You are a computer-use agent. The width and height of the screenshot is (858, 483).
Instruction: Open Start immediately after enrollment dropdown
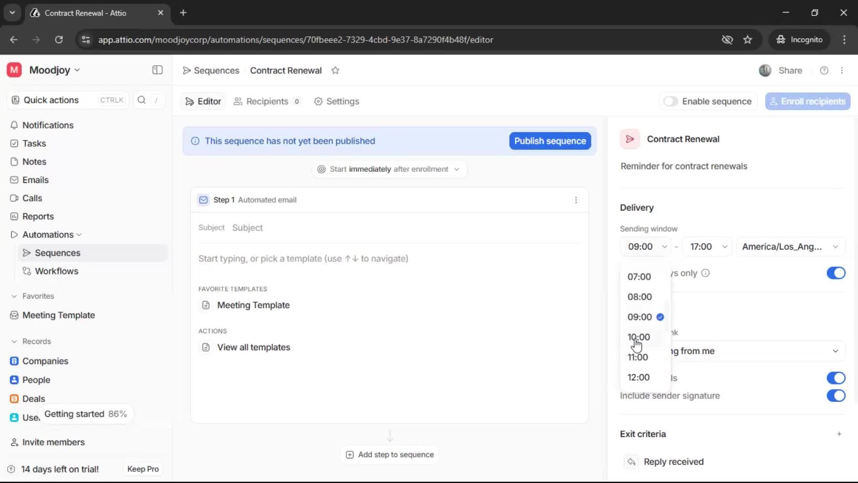tap(389, 169)
